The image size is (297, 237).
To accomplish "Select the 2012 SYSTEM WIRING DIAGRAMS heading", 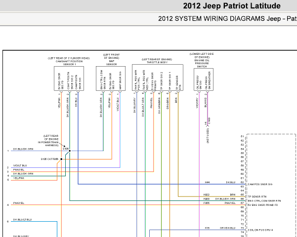I will [x=227, y=19].
